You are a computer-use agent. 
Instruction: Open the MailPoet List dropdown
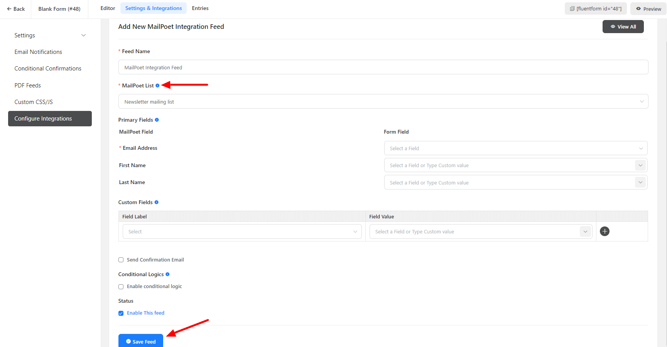coord(383,102)
